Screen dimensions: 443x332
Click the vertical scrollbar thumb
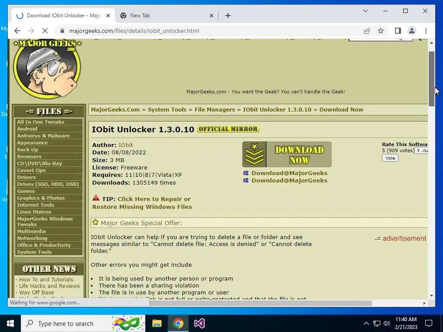point(431,79)
